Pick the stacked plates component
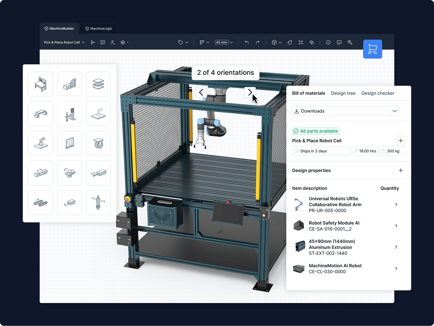This screenshot has width=434, height=326. point(98,84)
